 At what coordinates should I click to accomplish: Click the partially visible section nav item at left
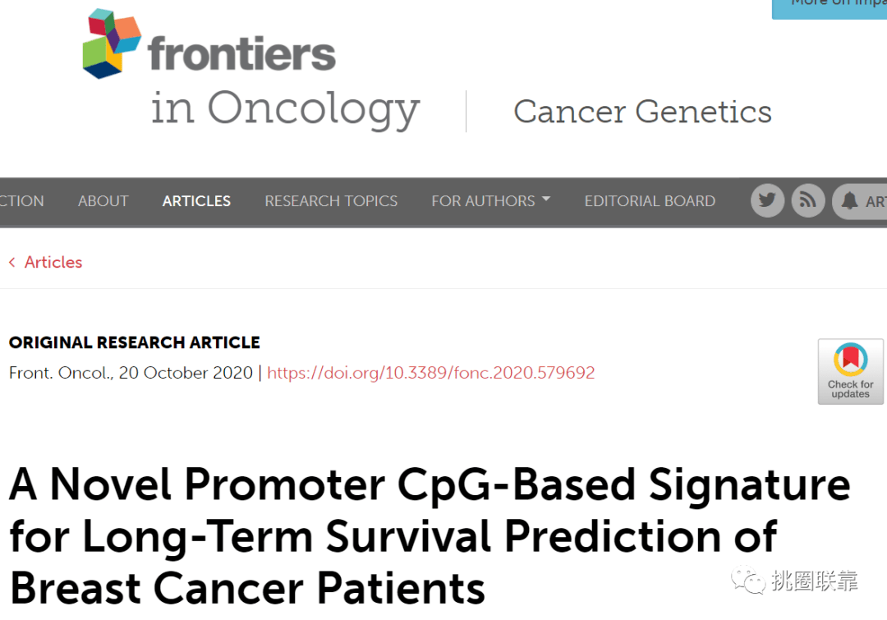coord(21,200)
